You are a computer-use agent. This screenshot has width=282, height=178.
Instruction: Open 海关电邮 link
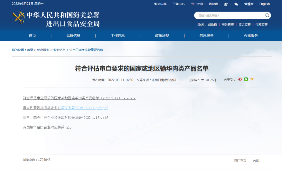click(x=160, y=4)
